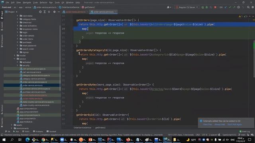Screen dimensions: 255x143
Task: Fold the getOrders method in gutter
Action: coord(72,20)
